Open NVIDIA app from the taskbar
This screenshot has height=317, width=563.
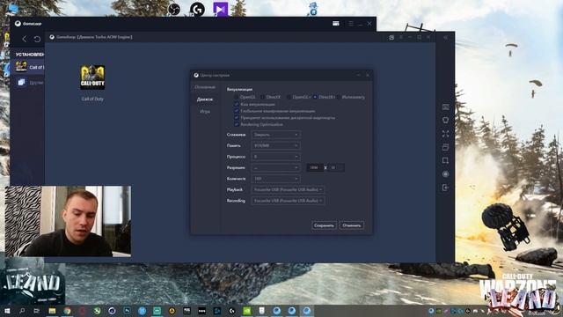pos(246,311)
